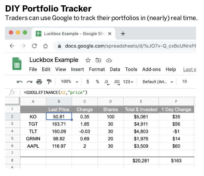The image size is (204, 176).
Task: Open the Tools menu
Action: [131, 69]
